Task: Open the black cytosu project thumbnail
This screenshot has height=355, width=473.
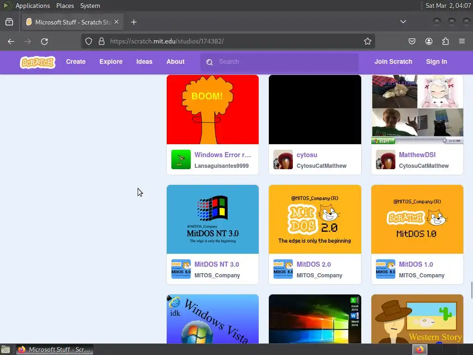Action: point(315,110)
